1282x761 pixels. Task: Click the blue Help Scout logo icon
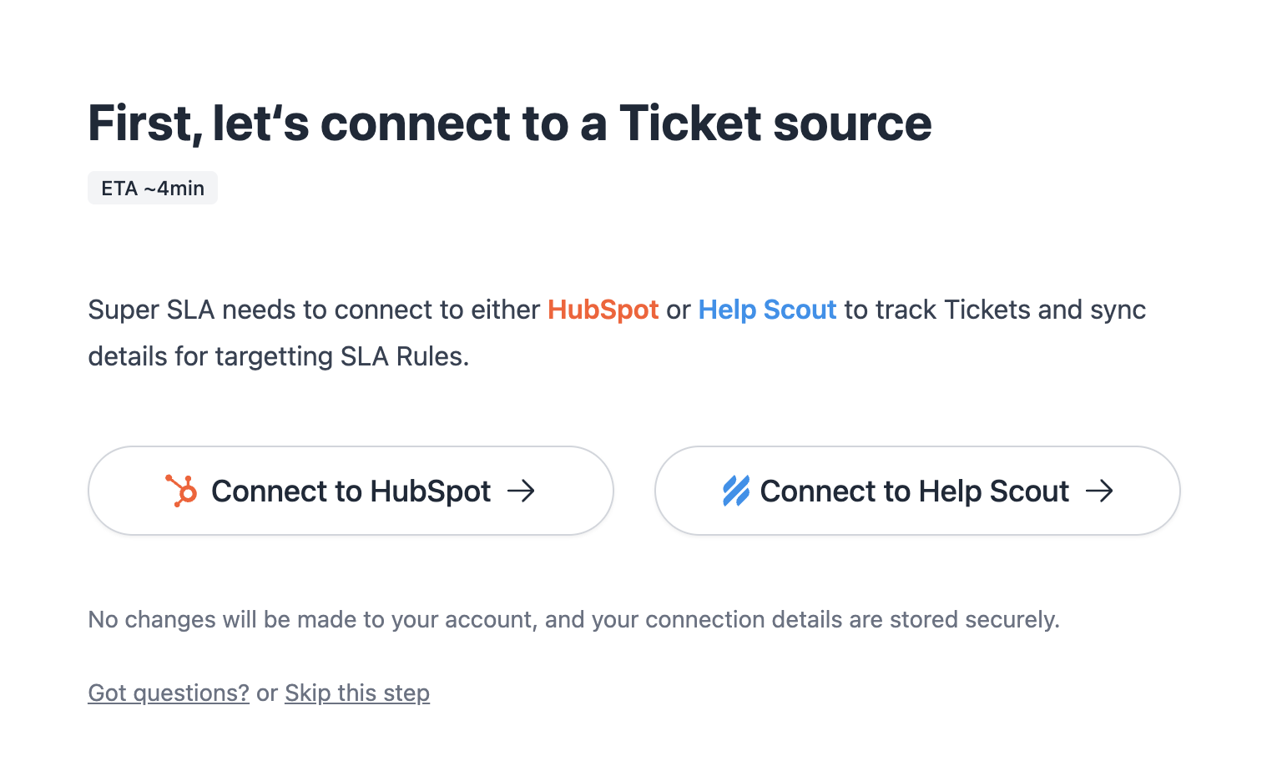(x=736, y=491)
